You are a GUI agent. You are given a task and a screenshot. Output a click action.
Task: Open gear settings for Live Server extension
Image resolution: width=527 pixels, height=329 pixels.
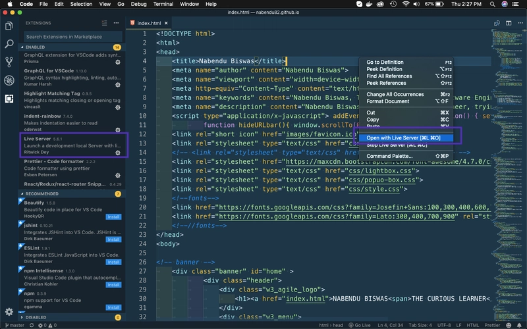118,153
